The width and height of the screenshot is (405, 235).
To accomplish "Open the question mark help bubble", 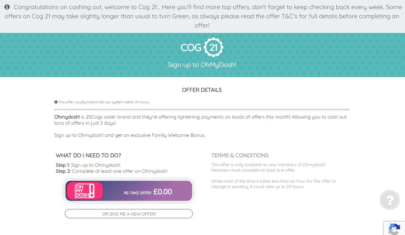I will [389, 200].
